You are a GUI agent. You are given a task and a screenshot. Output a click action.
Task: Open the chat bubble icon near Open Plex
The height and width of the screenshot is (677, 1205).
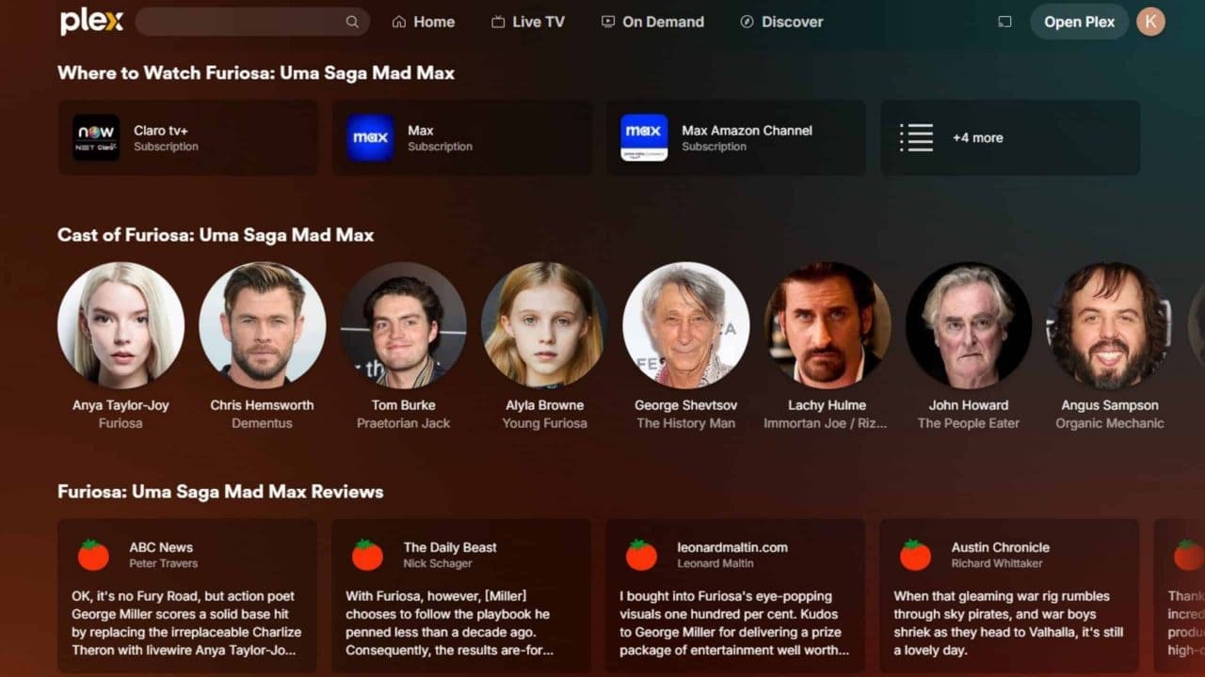1004,21
